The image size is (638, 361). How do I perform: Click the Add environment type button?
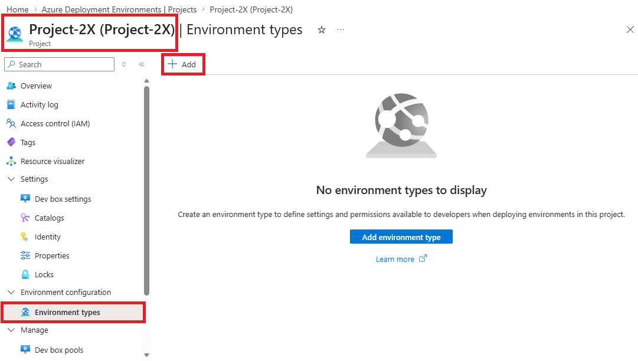[401, 237]
